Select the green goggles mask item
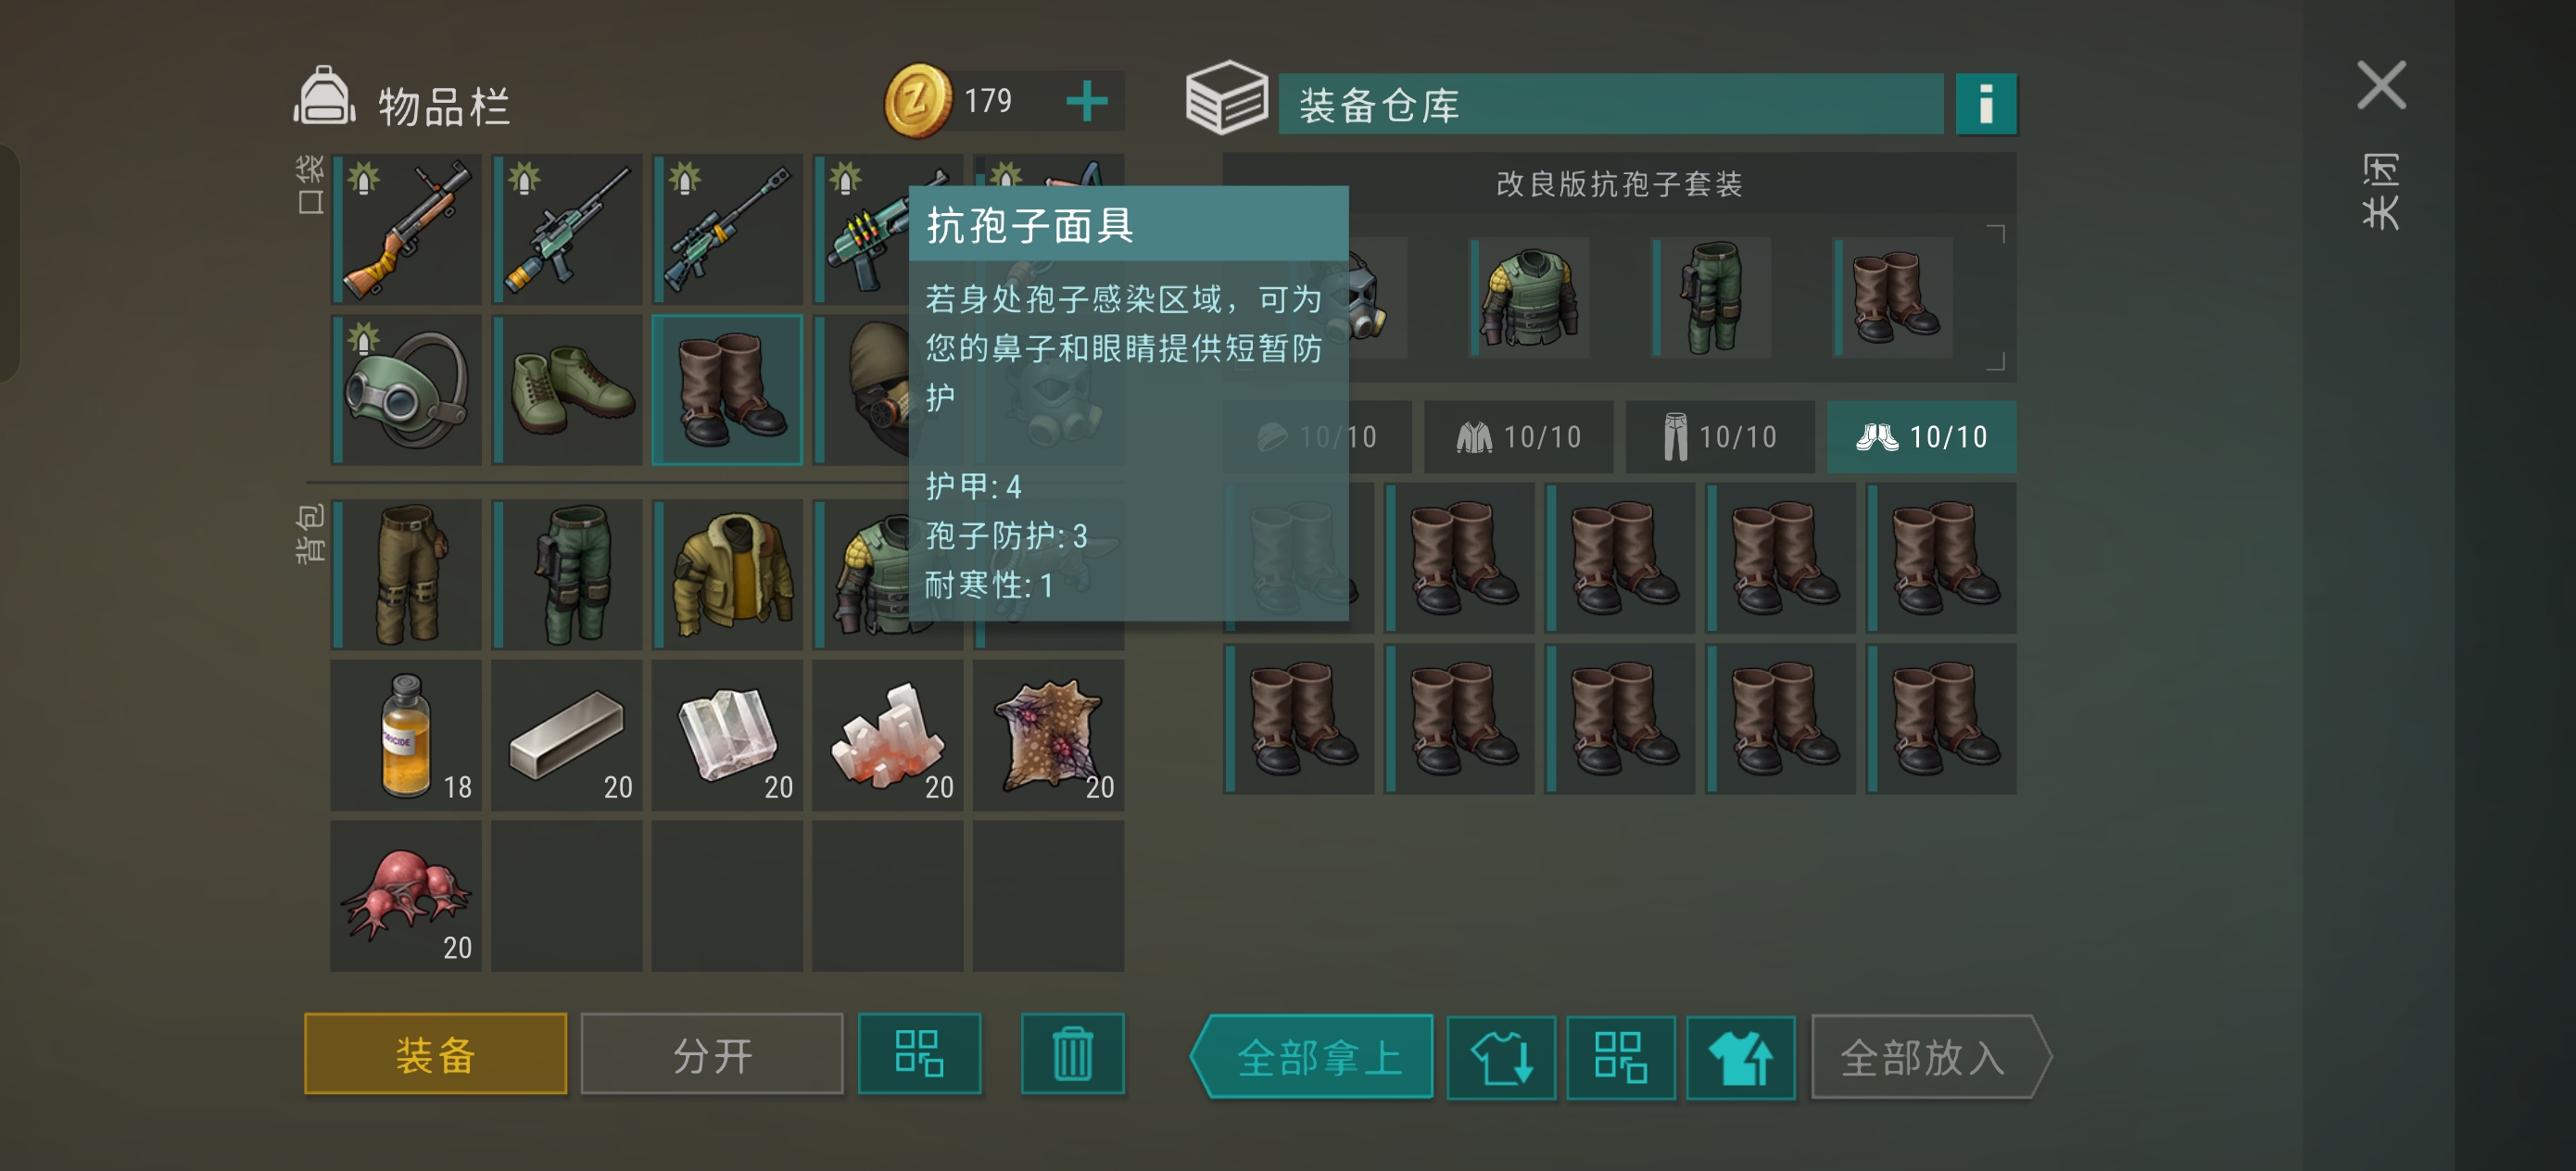The height and width of the screenshot is (1171, 2576). 407,390
